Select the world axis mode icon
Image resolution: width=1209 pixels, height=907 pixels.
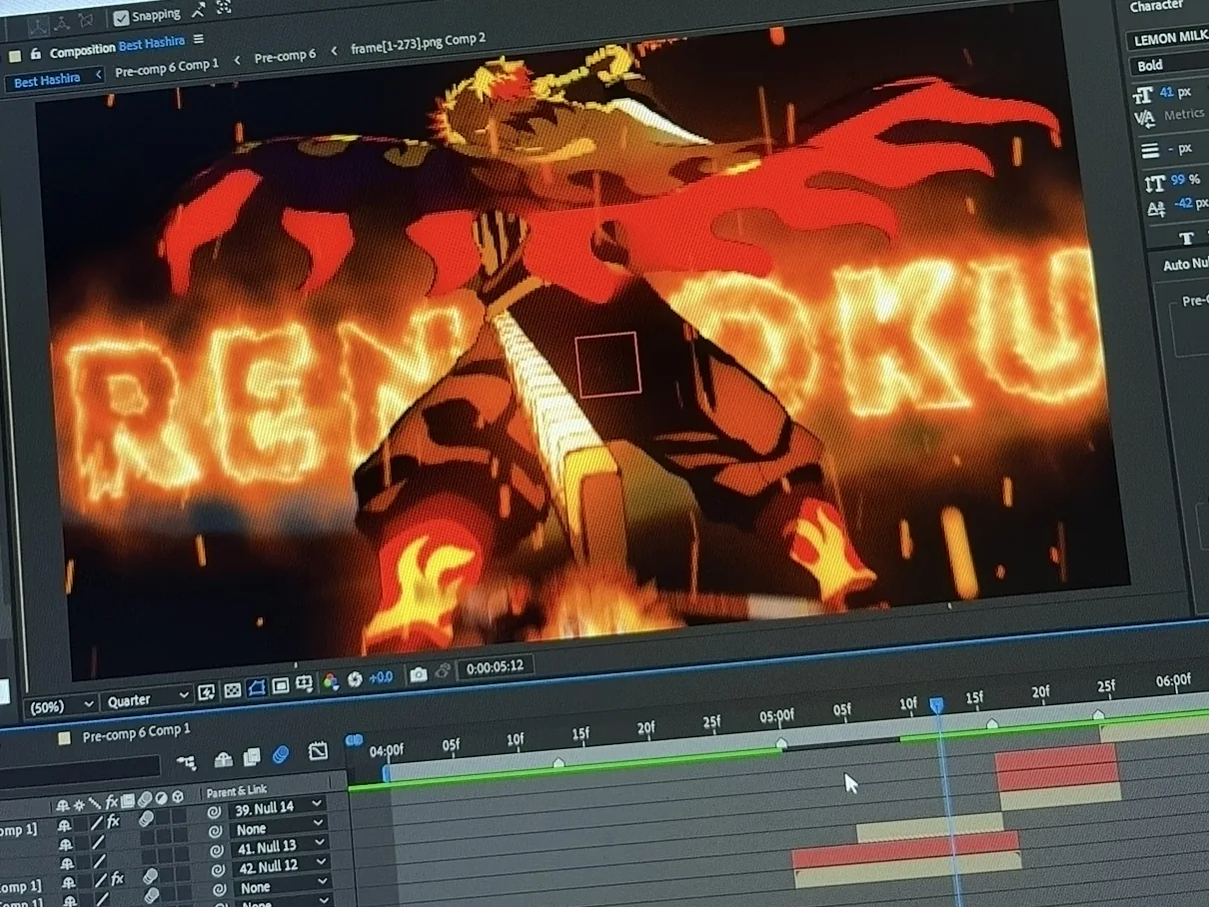(62, 22)
